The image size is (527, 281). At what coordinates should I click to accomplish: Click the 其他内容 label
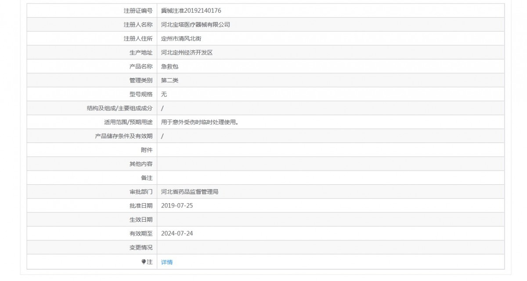[x=141, y=164]
